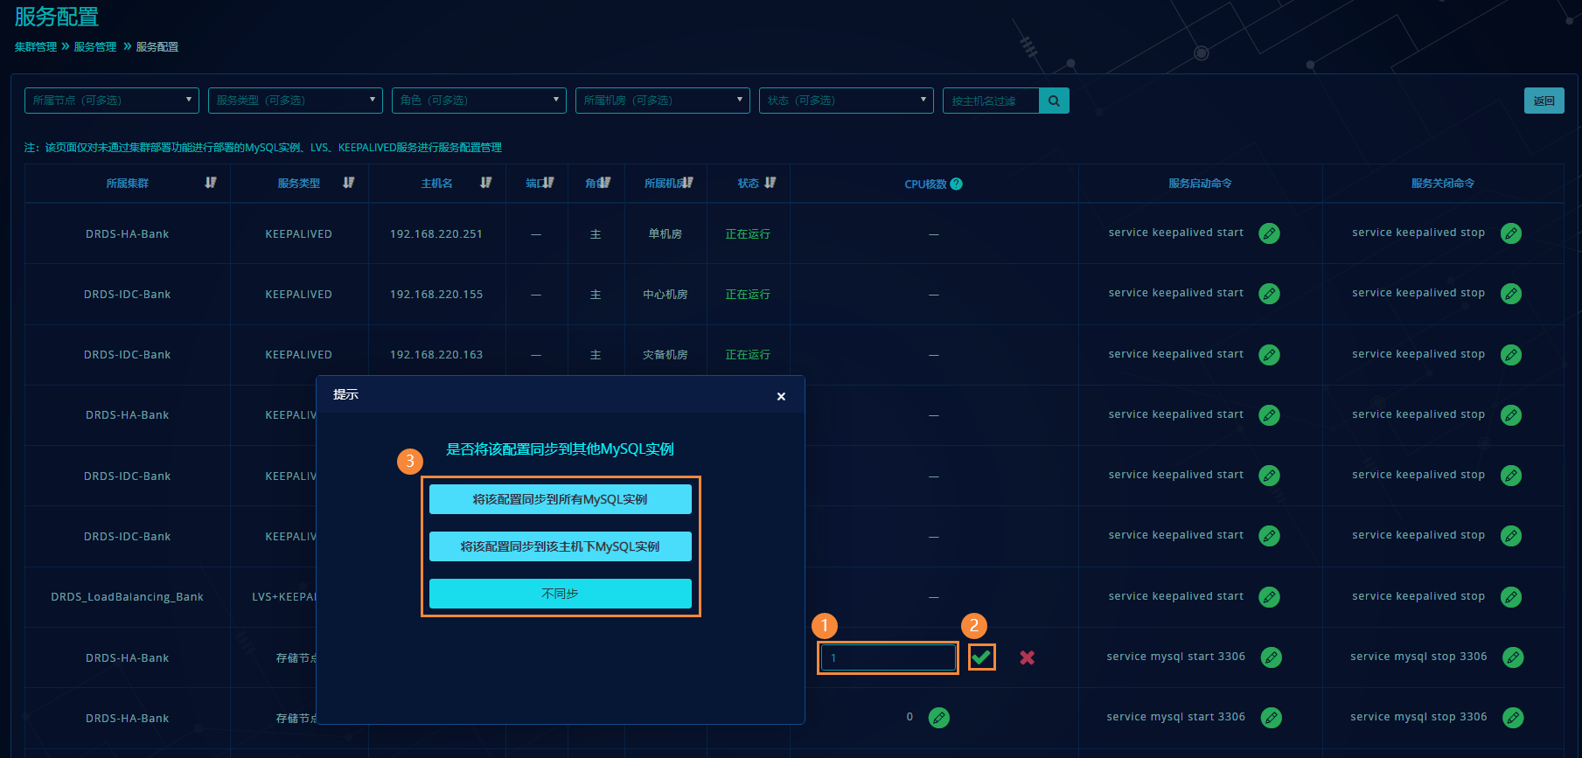Open the 所属节点 multi-select dropdown

112,101
